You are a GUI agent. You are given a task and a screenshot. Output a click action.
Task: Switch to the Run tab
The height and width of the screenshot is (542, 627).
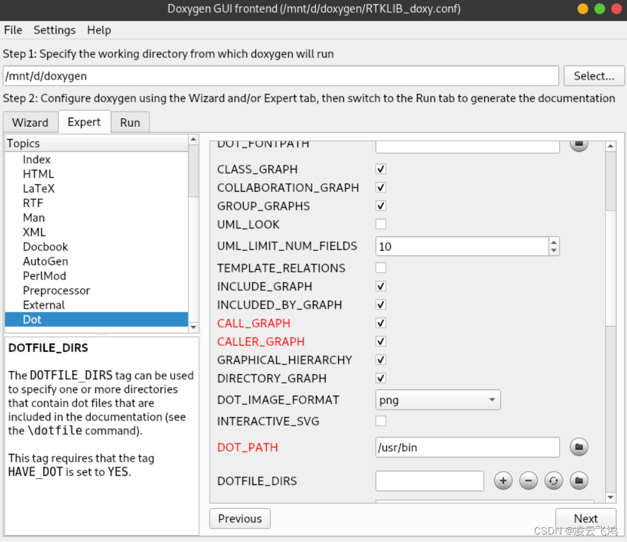coord(130,122)
